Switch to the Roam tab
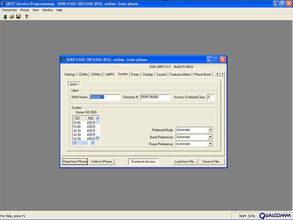Image resolution: width=293 pixels, height=220 pixels. point(135,74)
